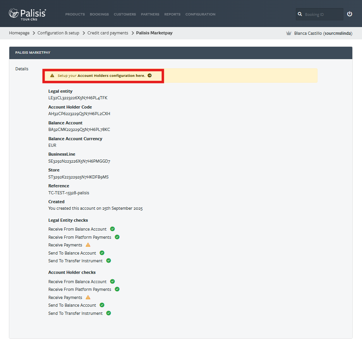The width and height of the screenshot is (362, 343).
Task: Select BusinessLine value SE3292N223226X5N7H6PMGGD7
Action: (79, 161)
